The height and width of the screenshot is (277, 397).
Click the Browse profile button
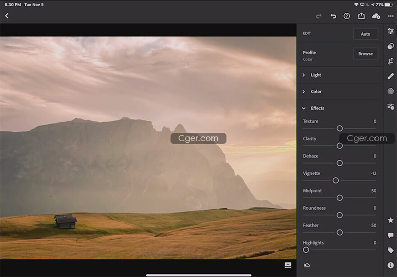pos(365,54)
